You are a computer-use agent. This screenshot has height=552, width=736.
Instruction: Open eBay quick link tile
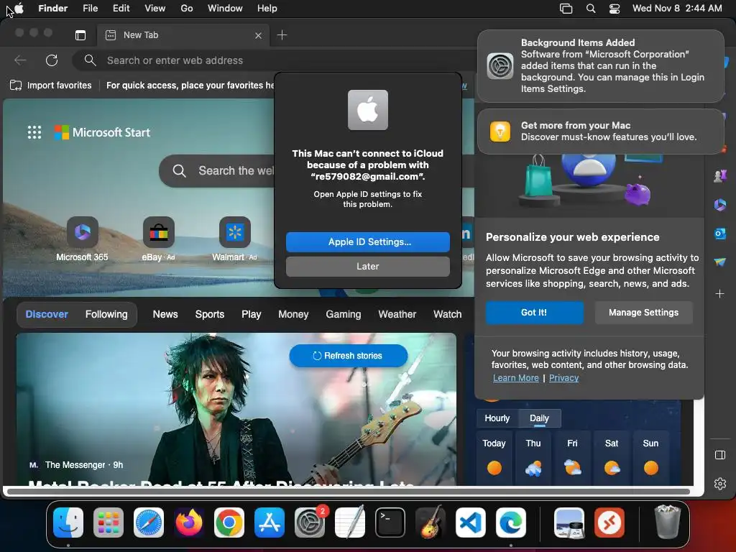(x=159, y=239)
